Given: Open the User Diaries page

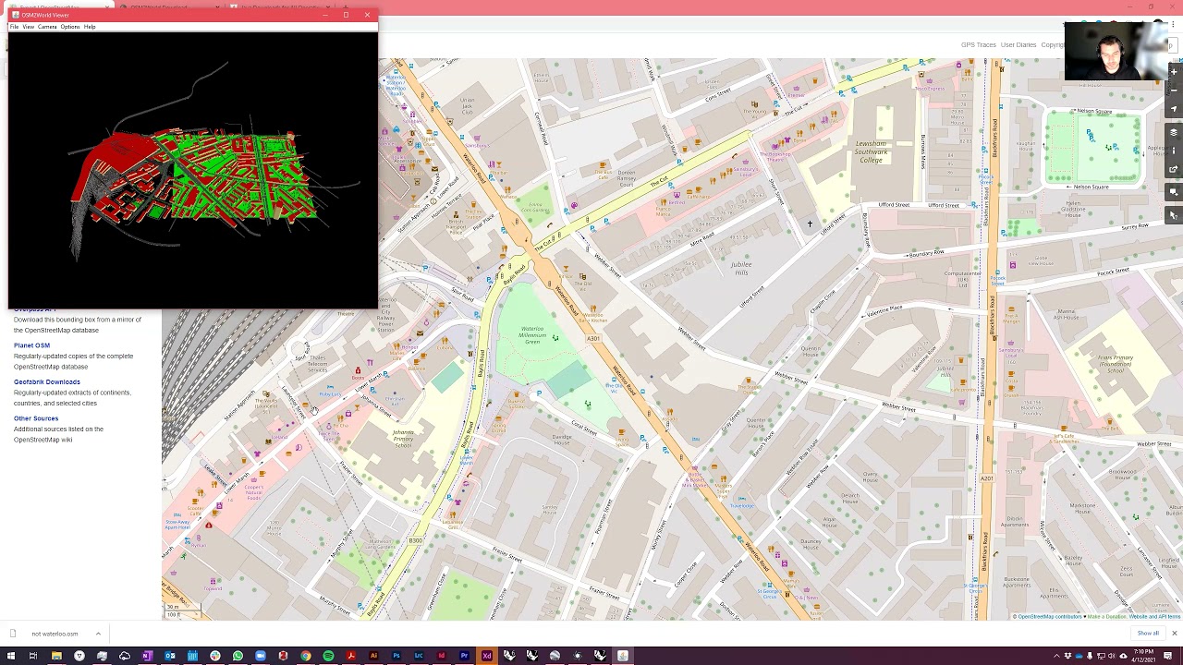Looking at the screenshot, I should point(1018,44).
